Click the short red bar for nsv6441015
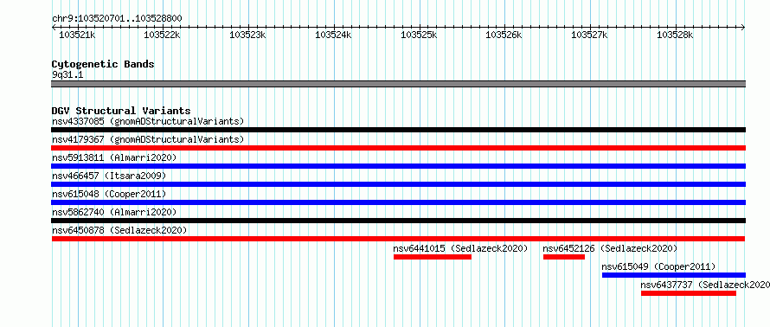Screen dimensions: 770x327 coord(432,257)
